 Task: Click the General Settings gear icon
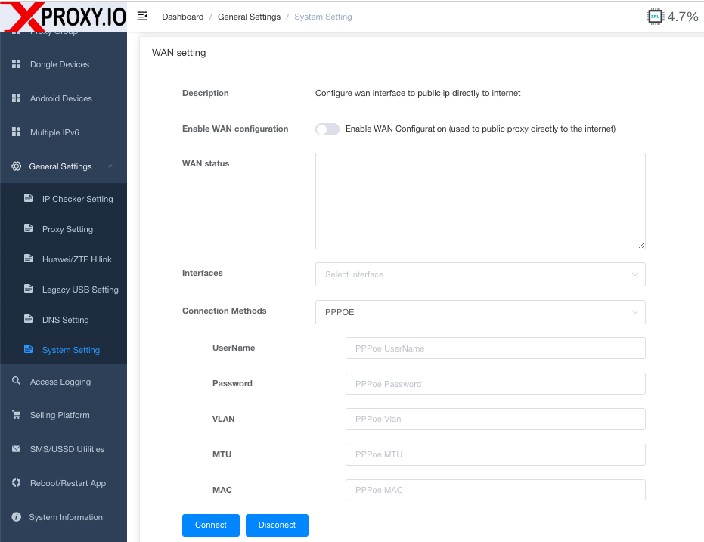16,166
